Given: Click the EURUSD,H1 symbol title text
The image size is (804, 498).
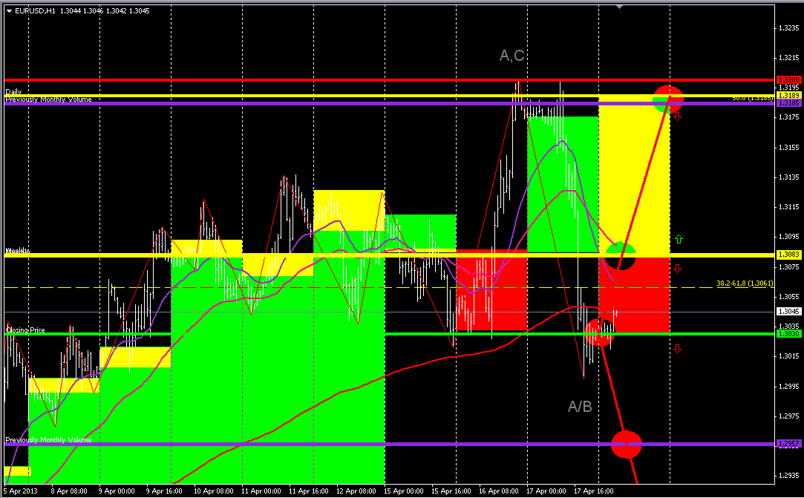Looking at the screenshot, I should (x=36, y=11).
